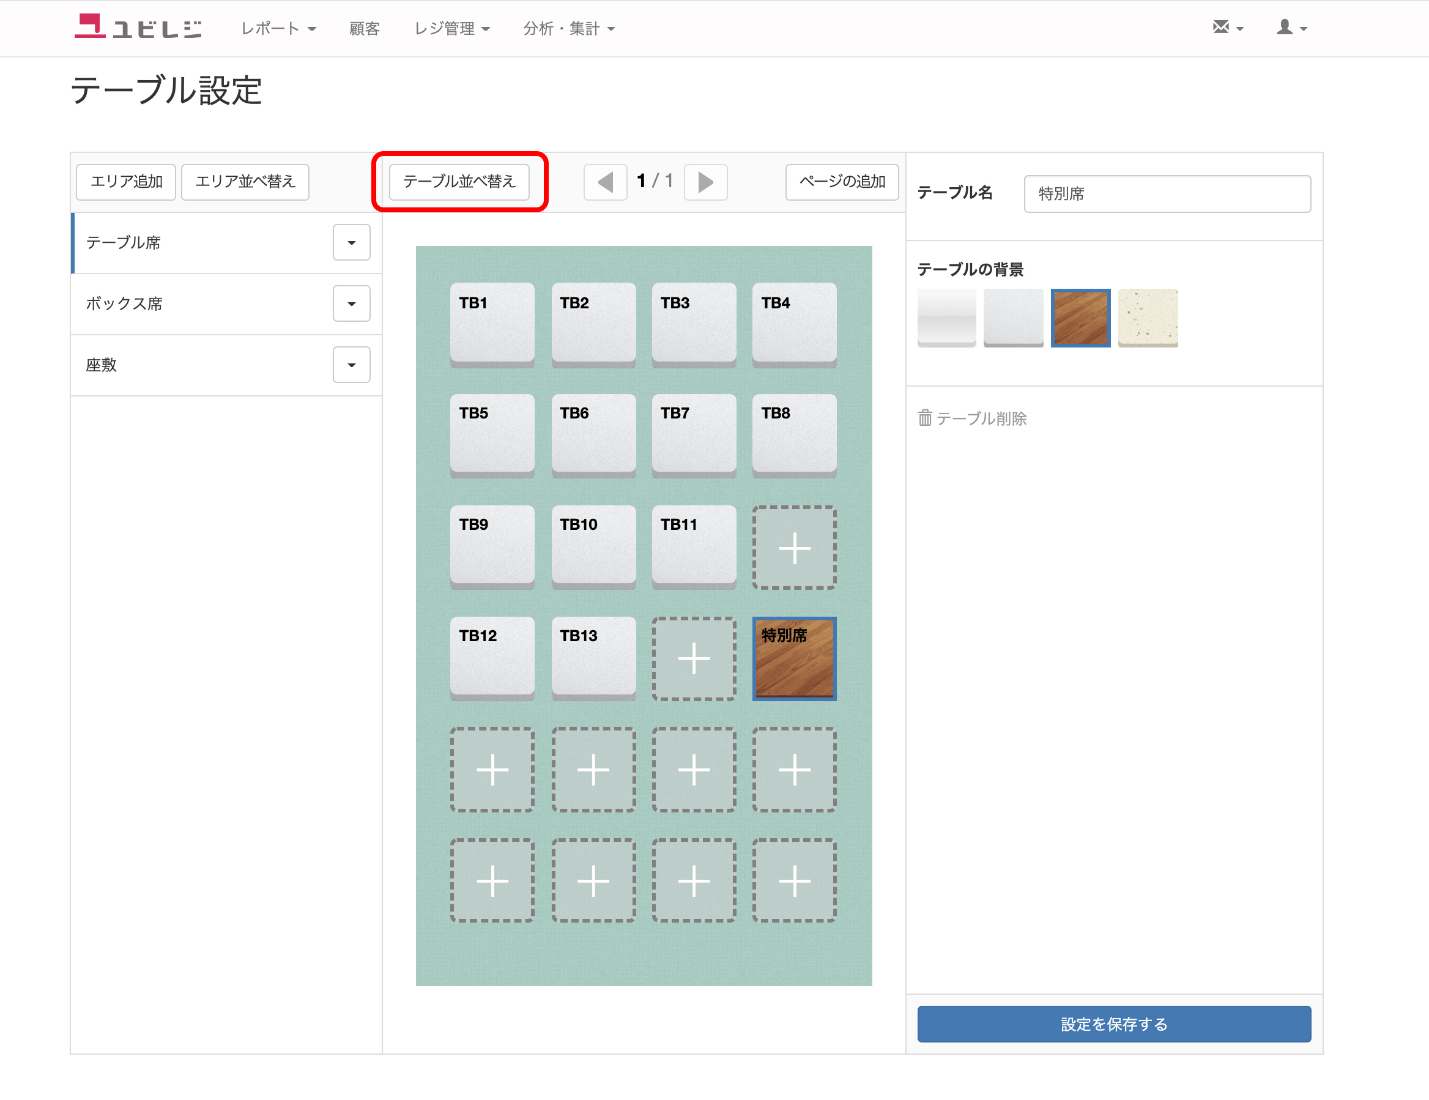
Task: Open dropdown for ボックス席 area
Action: click(x=351, y=303)
